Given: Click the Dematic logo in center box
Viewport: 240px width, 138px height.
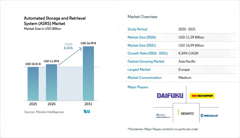Looking at the screenshot, I should click(186, 113).
